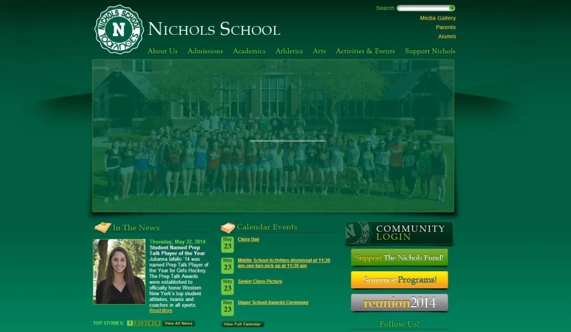Open the Athletics menu
Viewport: 571px width, 332px height.
[289, 51]
